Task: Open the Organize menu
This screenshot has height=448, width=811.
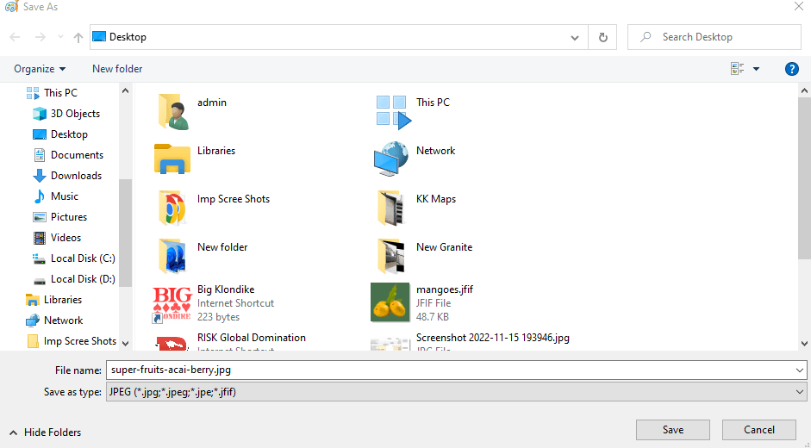Action: coord(40,69)
